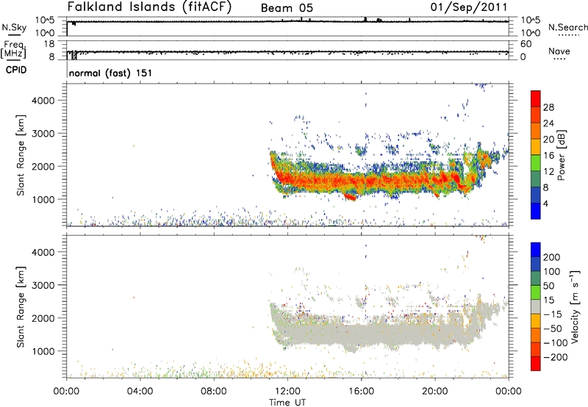The width and height of the screenshot is (588, 407).
Task: Click the 'Freq. [MHz]' axis label
Action: [x=14, y=49]
